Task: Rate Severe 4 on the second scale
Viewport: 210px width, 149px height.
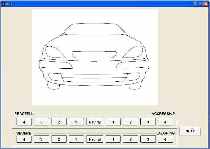Action: click(24, 139)
